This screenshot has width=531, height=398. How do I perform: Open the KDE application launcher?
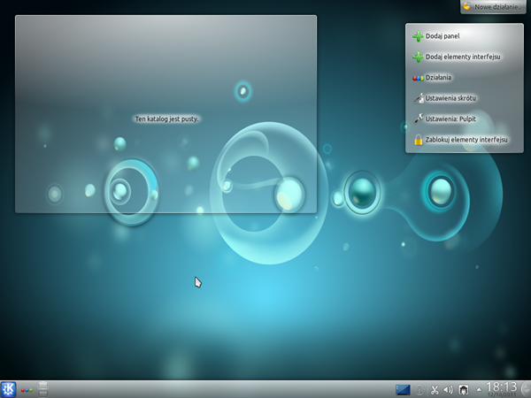[x=9, y=388]
